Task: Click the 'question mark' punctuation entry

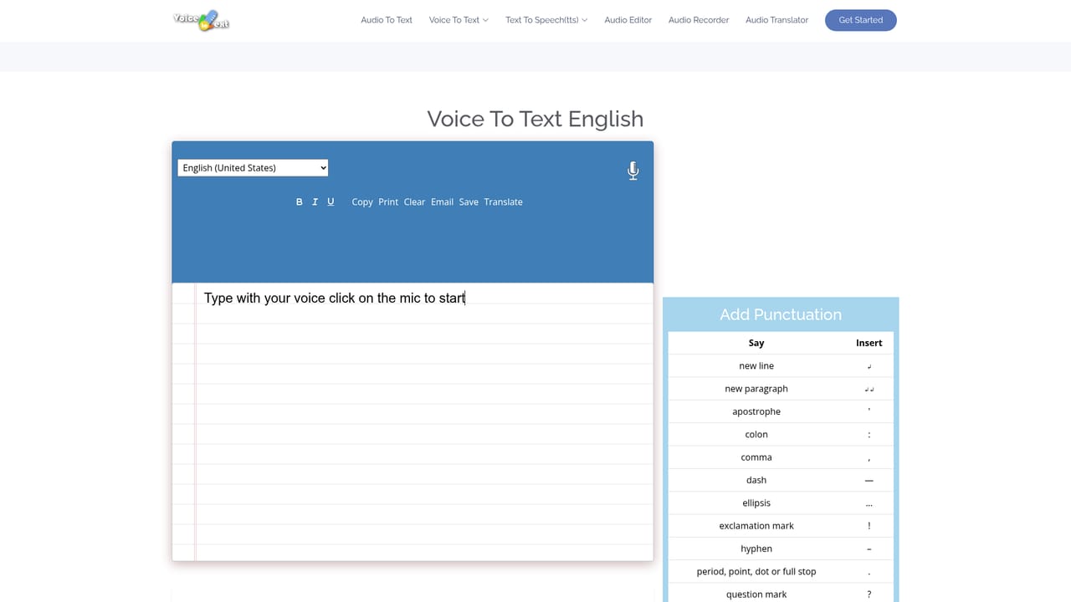Action: point(781,594)
